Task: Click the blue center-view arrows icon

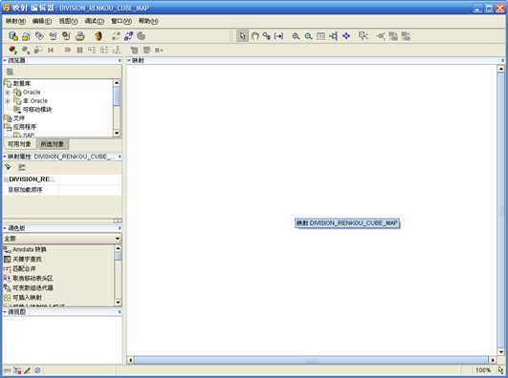Action: click(346, 36)
